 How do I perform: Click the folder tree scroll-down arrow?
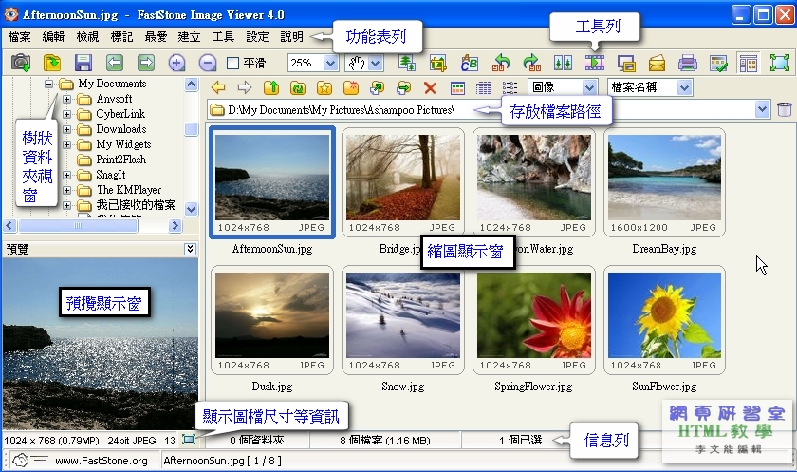[191, 209]
